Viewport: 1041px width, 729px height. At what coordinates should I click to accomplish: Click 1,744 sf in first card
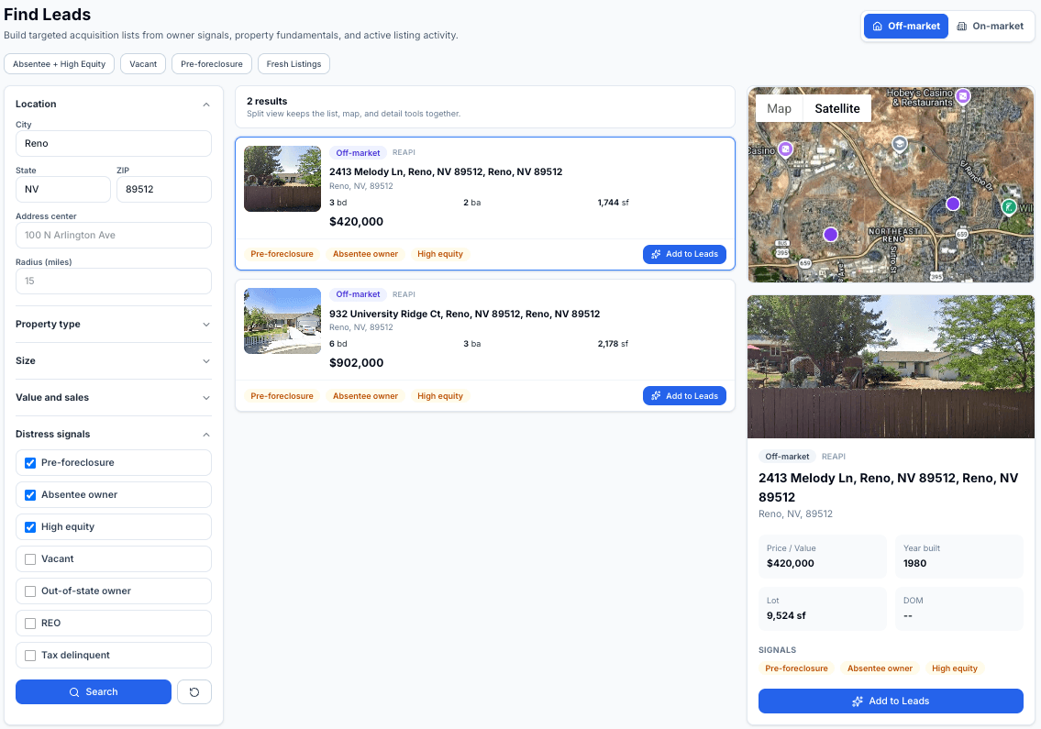pos(613,203)
